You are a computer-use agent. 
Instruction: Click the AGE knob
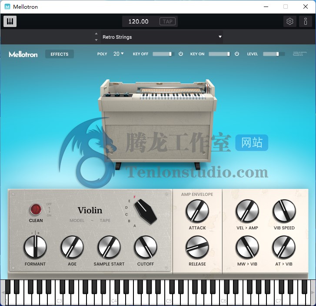coord(72,247)
